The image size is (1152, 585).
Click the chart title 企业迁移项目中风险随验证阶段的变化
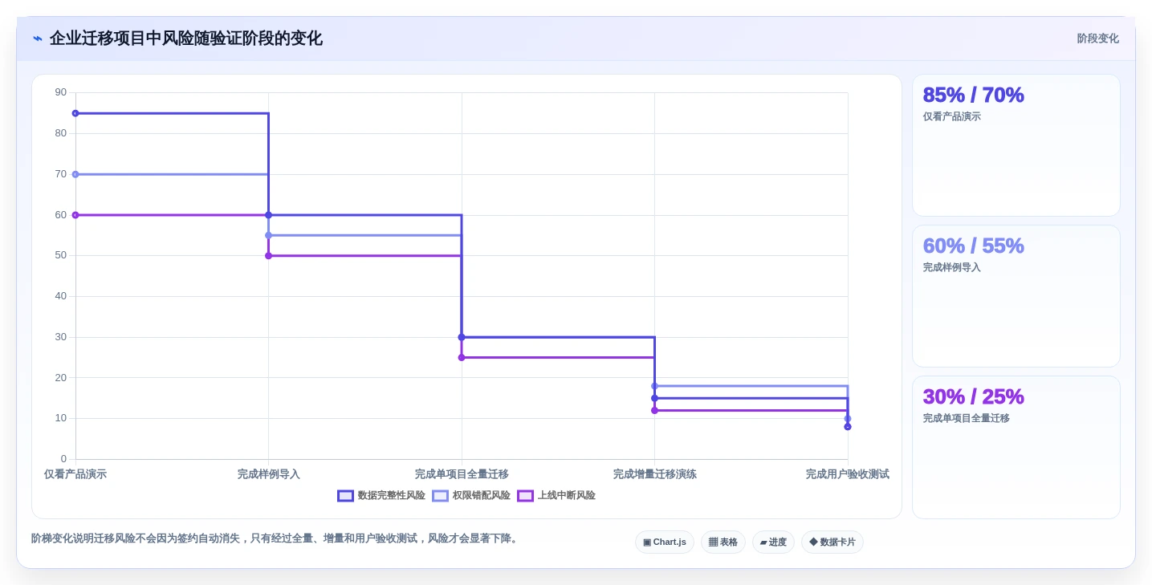tap(185, 39)
